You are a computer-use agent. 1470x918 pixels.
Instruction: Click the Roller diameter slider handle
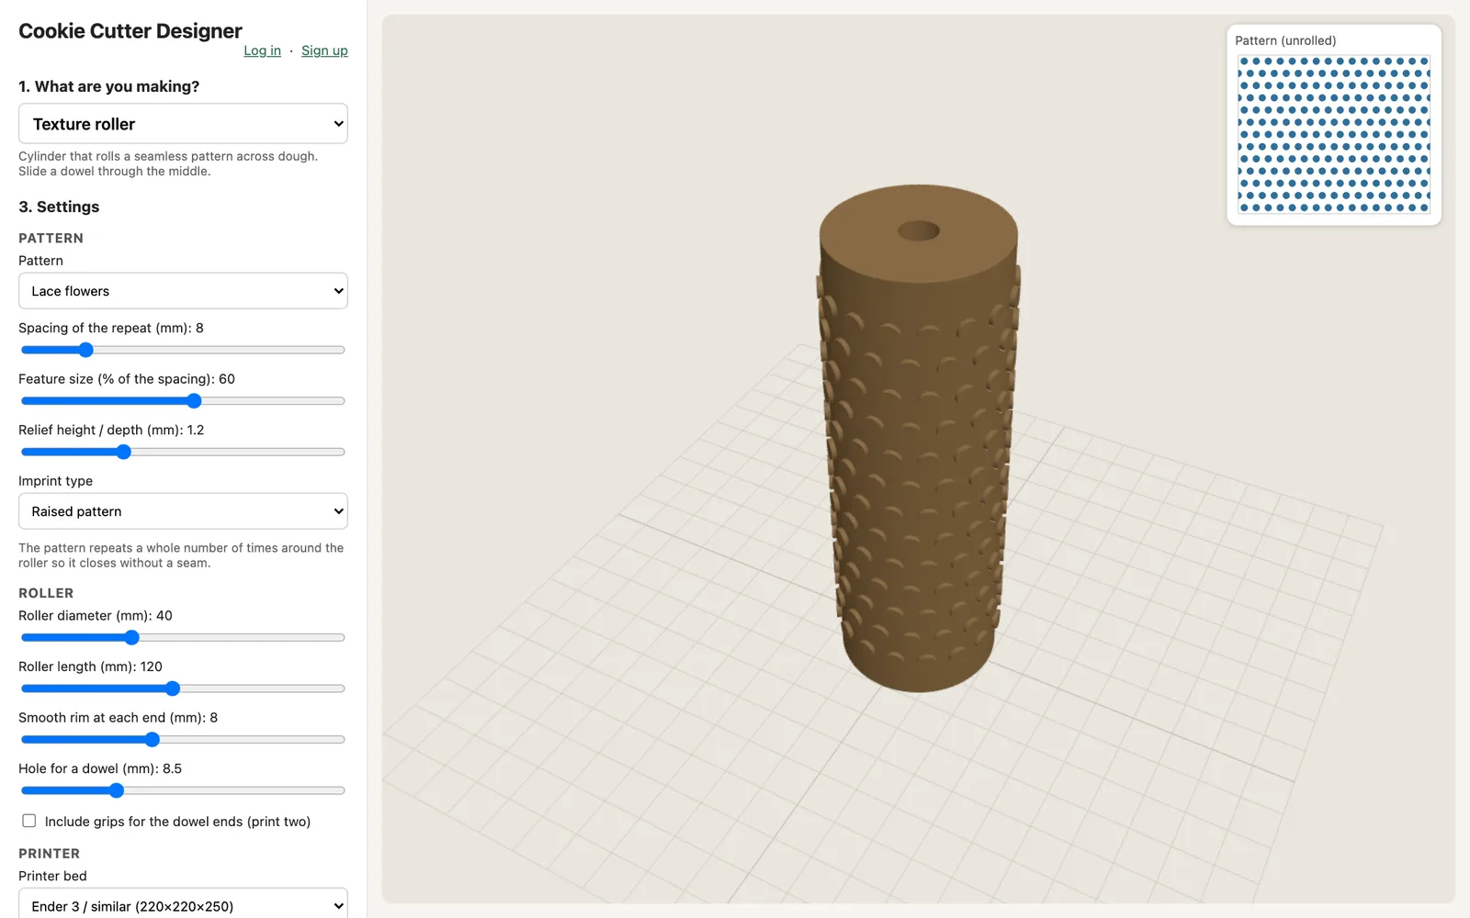(131, 637)
